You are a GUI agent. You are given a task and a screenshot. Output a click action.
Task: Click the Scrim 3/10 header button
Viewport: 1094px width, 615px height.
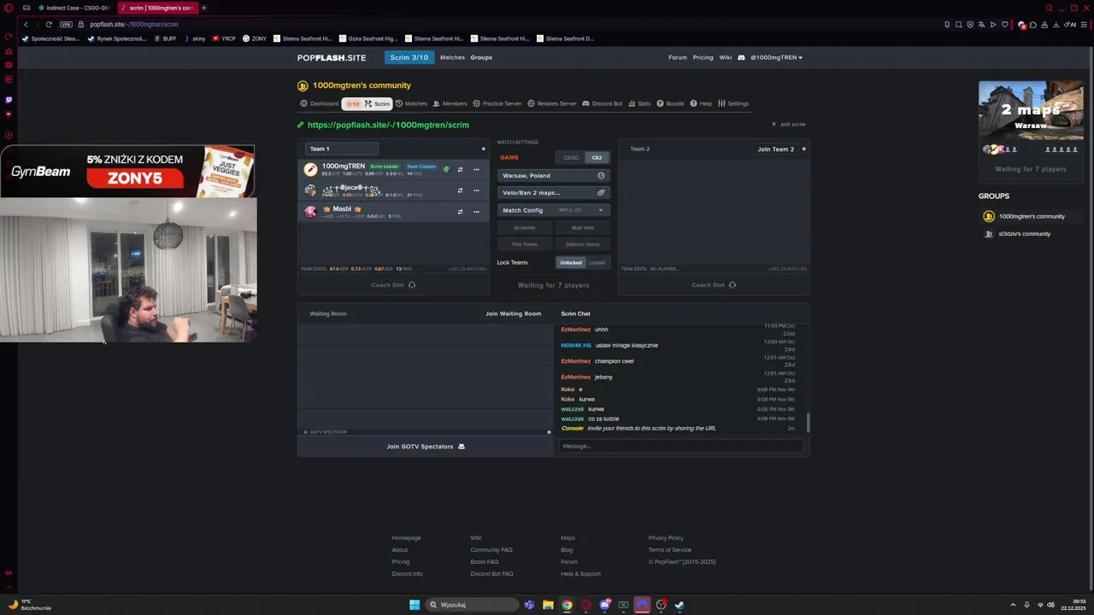[409, 57]
